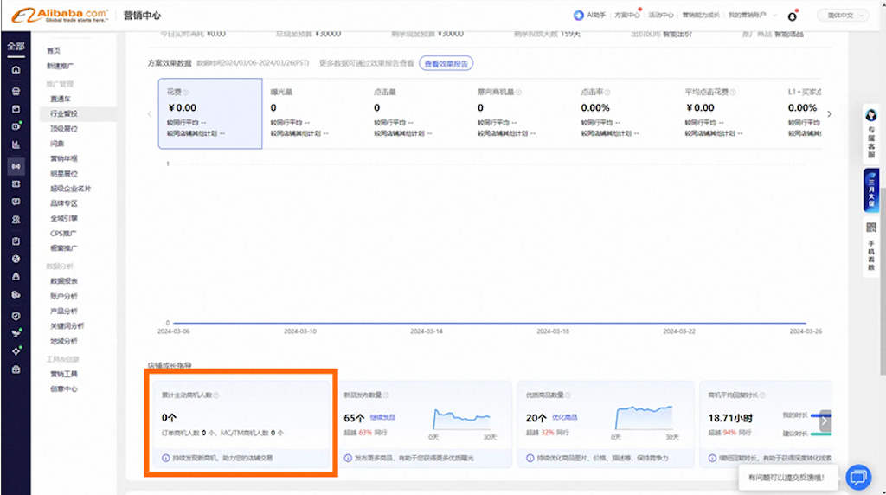Open 营销能力成长 in the top bar

click(701, 16)
